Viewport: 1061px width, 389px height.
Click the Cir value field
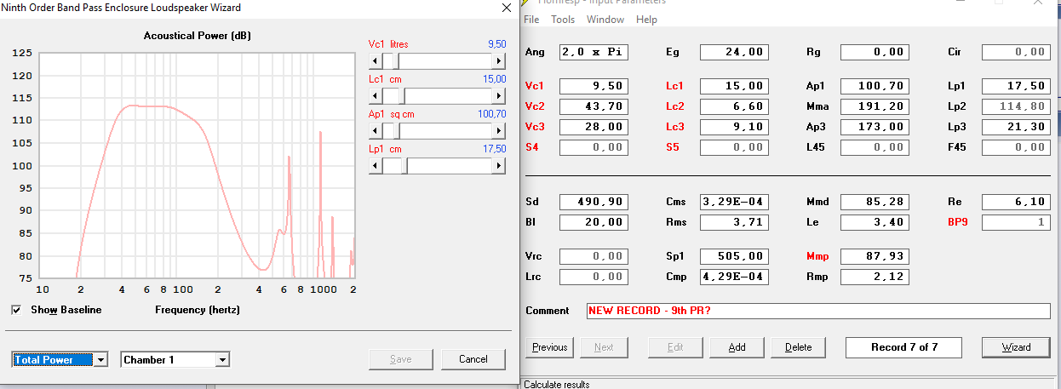1016,52
